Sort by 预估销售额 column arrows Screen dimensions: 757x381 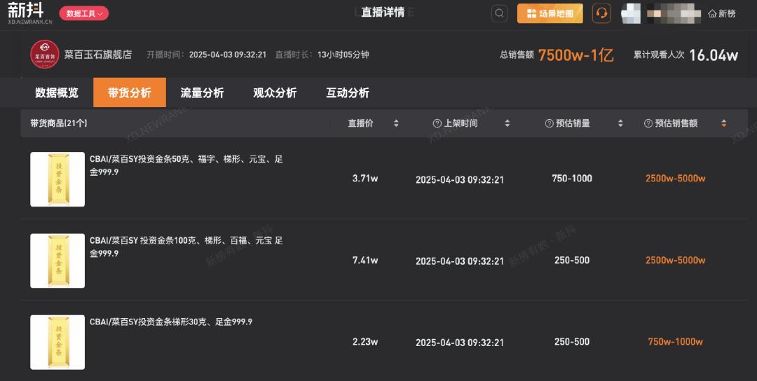(723, 123)
